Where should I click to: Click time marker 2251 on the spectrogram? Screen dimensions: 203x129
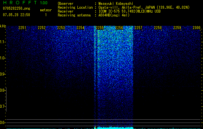22,28
